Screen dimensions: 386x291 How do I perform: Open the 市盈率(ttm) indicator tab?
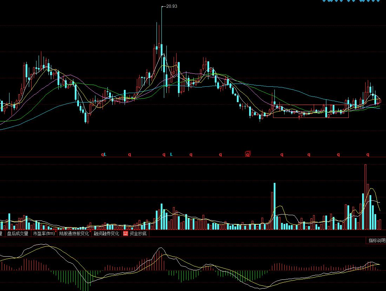[44, 233]
